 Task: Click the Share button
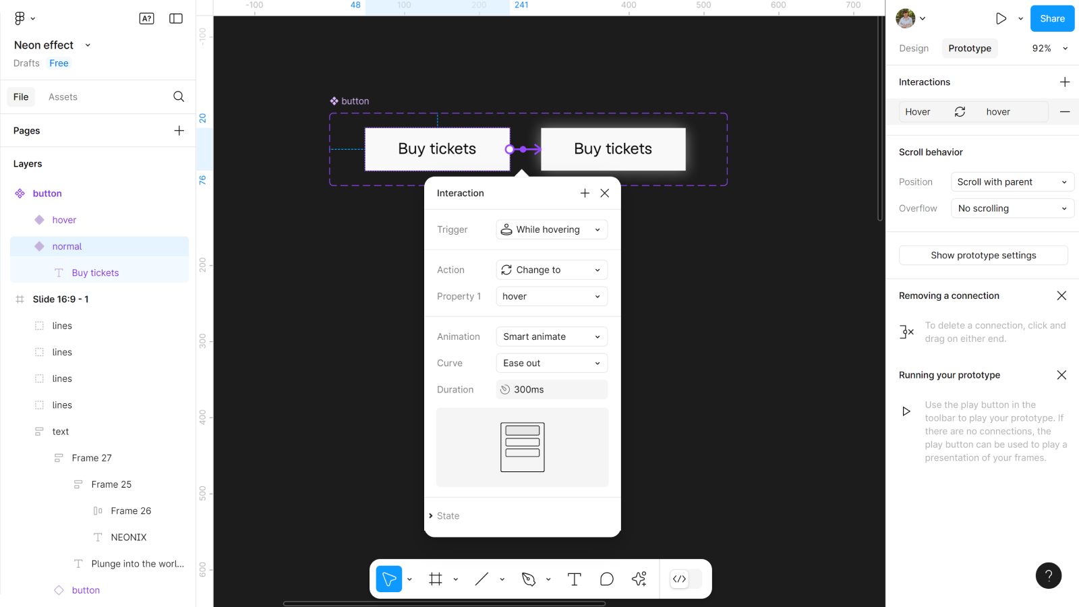click(x=1052, y=19)
